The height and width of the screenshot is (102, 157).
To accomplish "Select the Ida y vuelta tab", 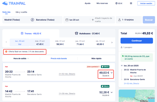I will point(21,12).
